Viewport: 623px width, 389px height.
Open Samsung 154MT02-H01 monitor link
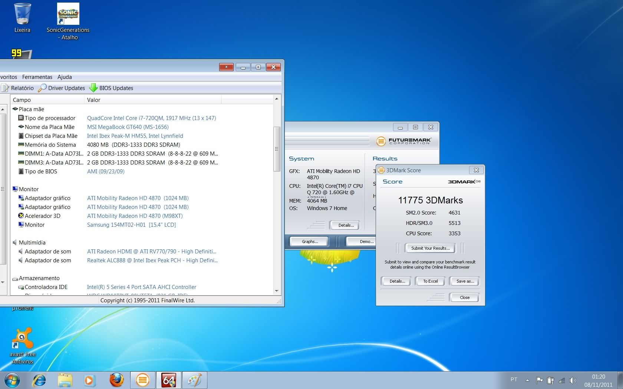click(131, 225)
